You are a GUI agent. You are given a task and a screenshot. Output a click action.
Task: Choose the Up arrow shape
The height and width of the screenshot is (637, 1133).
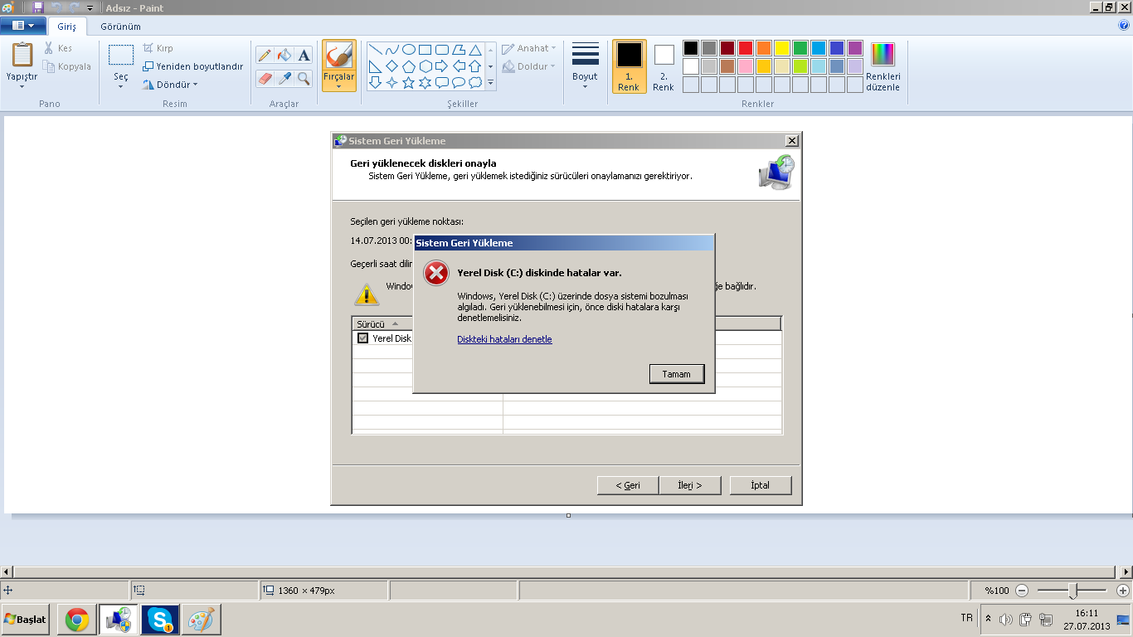[x=474, y=66]
